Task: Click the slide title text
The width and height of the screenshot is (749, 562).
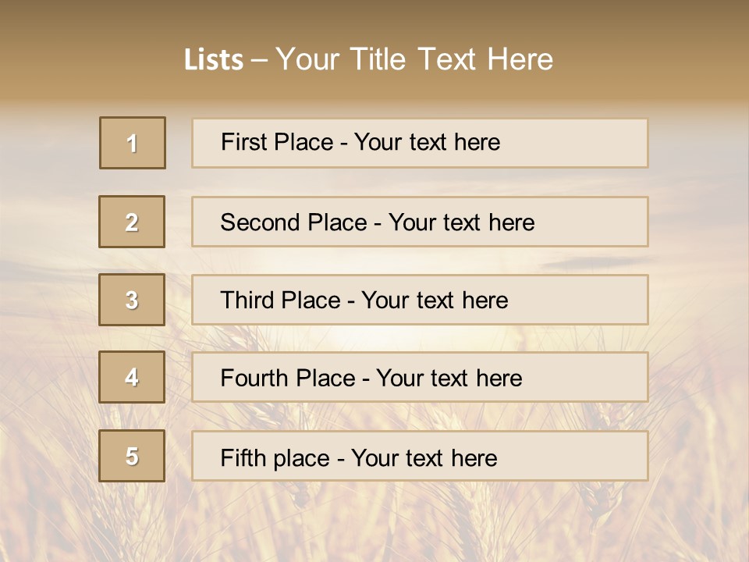Action: [x=369, y=59]
